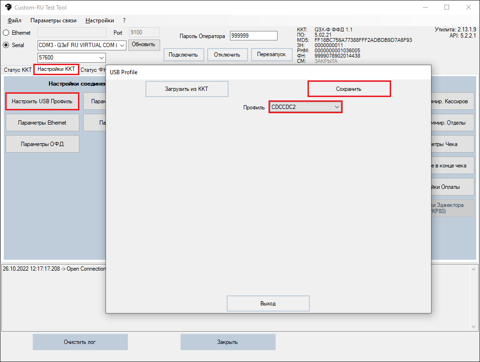The image size is (480, 362).
Task: Click the Пароль Оператора input field
Action: tap(253, 36)
